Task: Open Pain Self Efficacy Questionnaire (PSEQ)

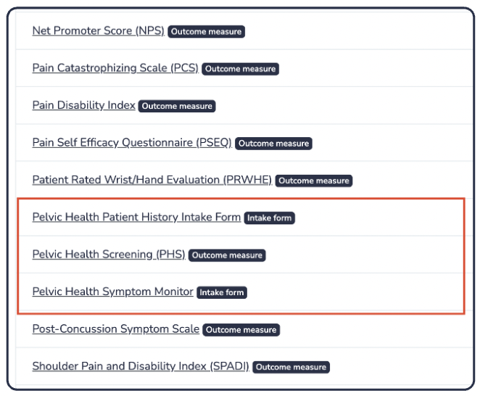Action: click(131, 143)
